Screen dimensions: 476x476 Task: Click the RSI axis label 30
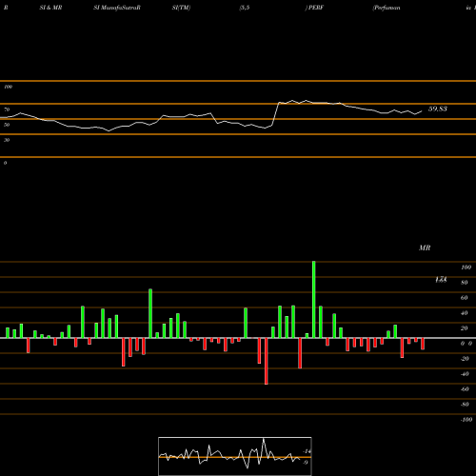tap(7, 140)
